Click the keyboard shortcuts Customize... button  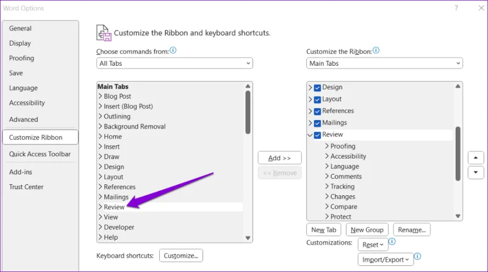click(x=181, y=256)
